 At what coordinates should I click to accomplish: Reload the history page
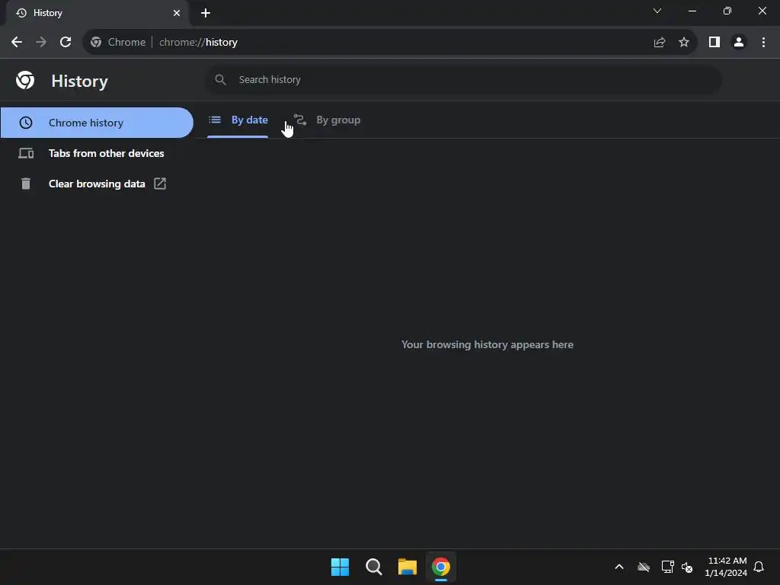coord(66,43)
